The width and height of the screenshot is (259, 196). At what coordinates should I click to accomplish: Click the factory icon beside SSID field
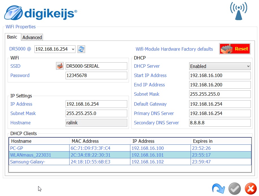coord(60,66)
